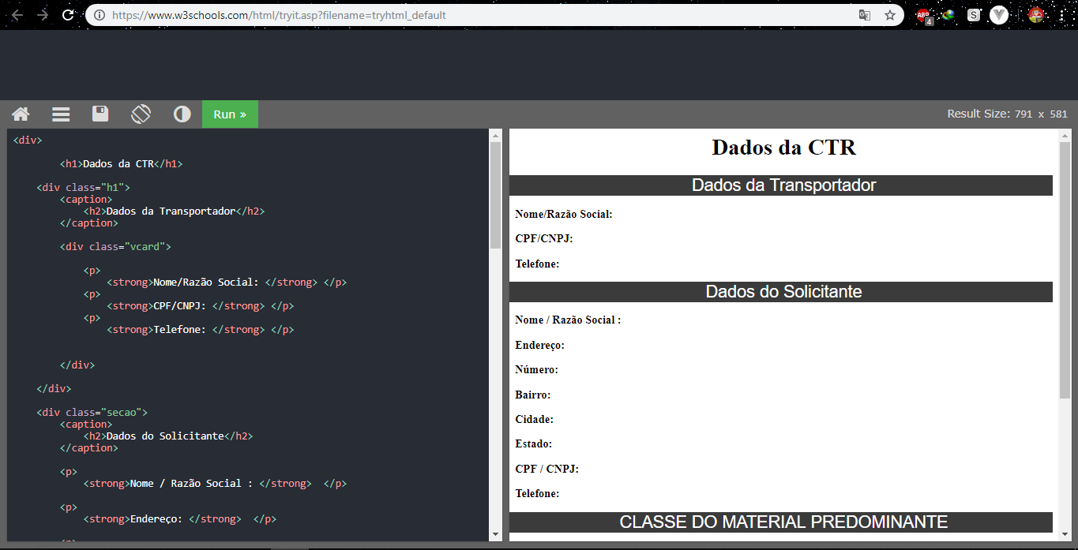View site information icon in address bar
1078x550 pixels.
point(99,15)
